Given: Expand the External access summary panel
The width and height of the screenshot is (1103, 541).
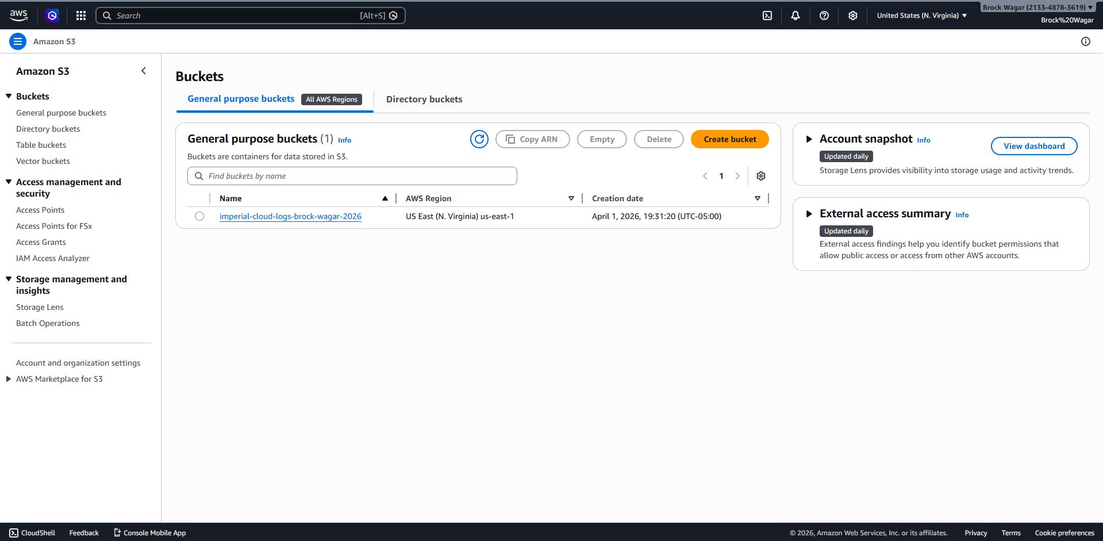Looking at the screenshot, I should (809, 214).
